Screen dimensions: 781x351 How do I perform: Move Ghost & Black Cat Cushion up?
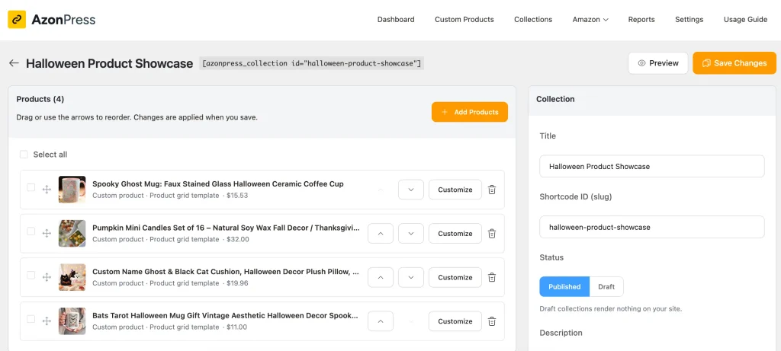tap(381, 277)
